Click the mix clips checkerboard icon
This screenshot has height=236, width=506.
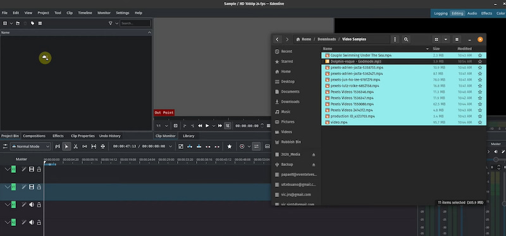181,146
